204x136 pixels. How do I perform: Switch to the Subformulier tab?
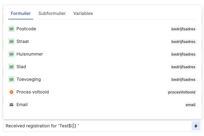(52, 13)
